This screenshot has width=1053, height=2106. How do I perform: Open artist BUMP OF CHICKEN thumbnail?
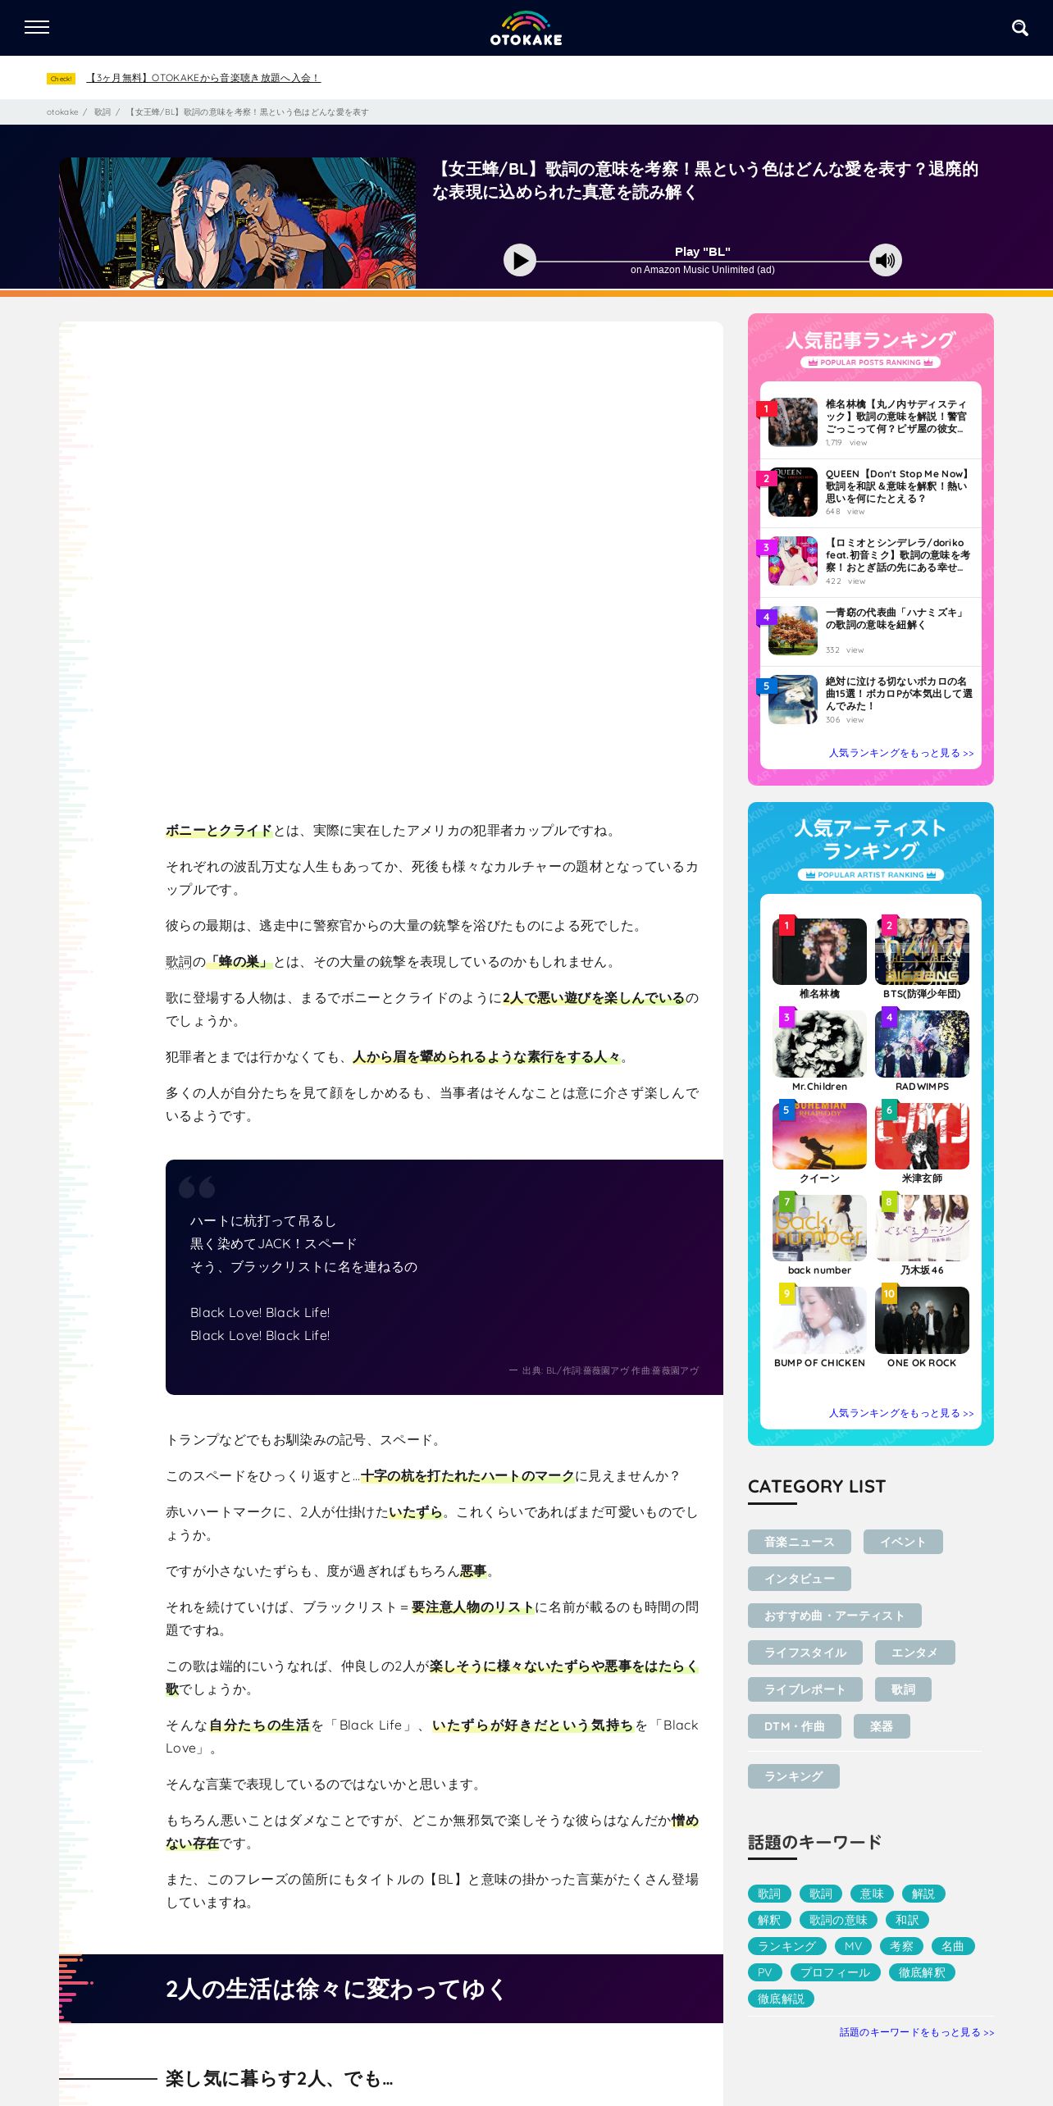point(819,1320)
